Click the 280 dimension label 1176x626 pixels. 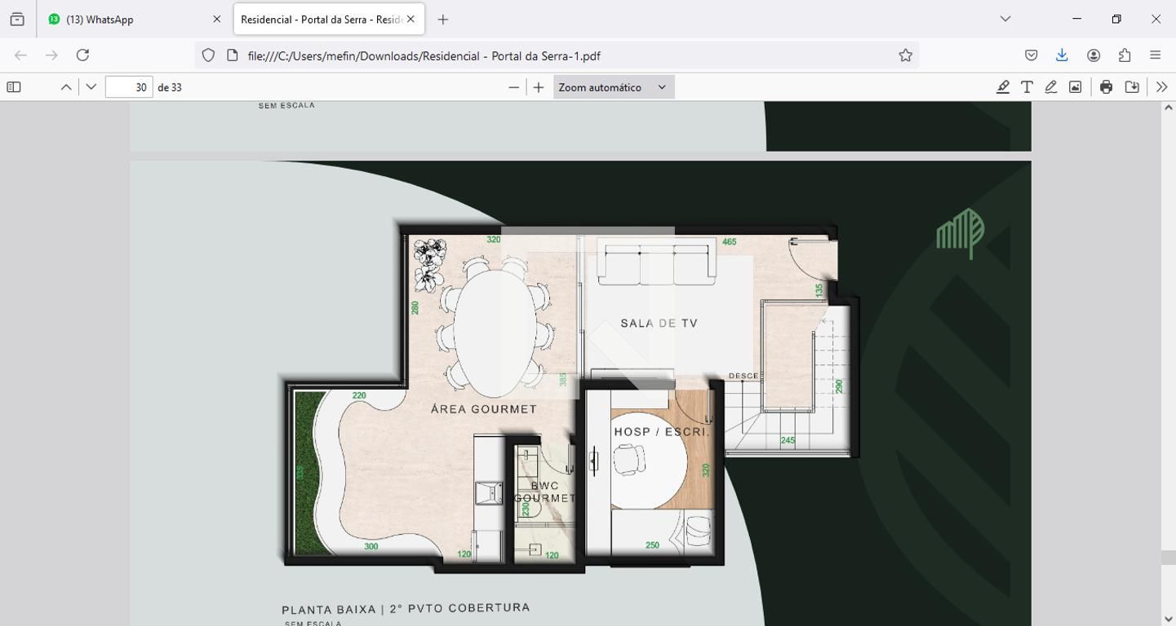tap(415, 308)
